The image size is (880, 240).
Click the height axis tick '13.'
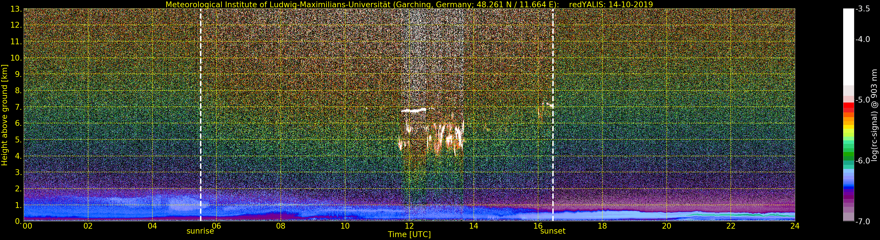coord(16,9)
